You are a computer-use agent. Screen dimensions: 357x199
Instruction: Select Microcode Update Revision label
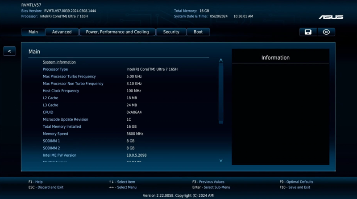point(65,119)
